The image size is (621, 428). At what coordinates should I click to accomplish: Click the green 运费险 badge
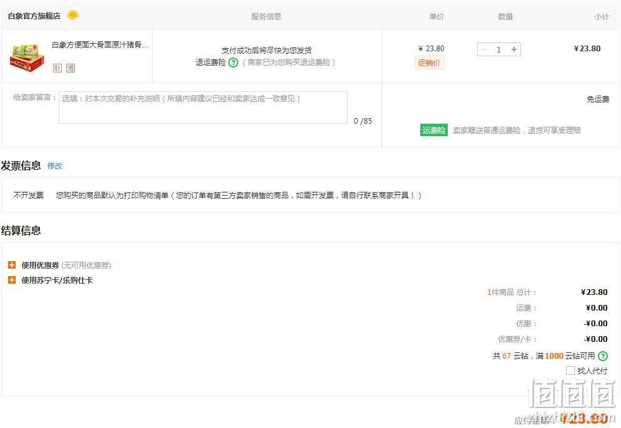433,130
